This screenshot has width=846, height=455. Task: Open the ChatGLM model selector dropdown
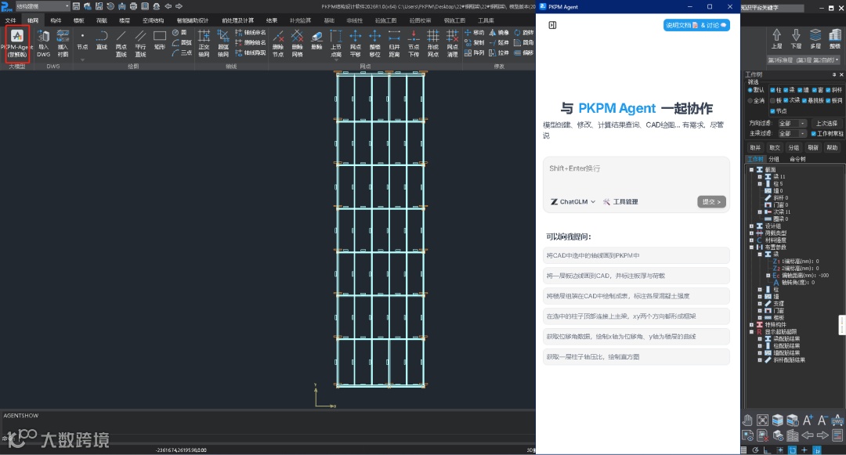[x=573, y=201]
